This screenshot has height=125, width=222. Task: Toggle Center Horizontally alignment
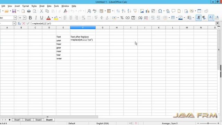pyautogui.click(x=71, y=18)
